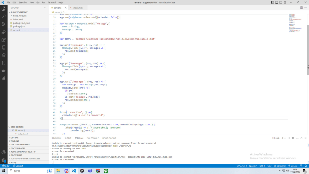309x174 pixels.
Task: Kill the terminal with trash icon
Action: [293, 138]
